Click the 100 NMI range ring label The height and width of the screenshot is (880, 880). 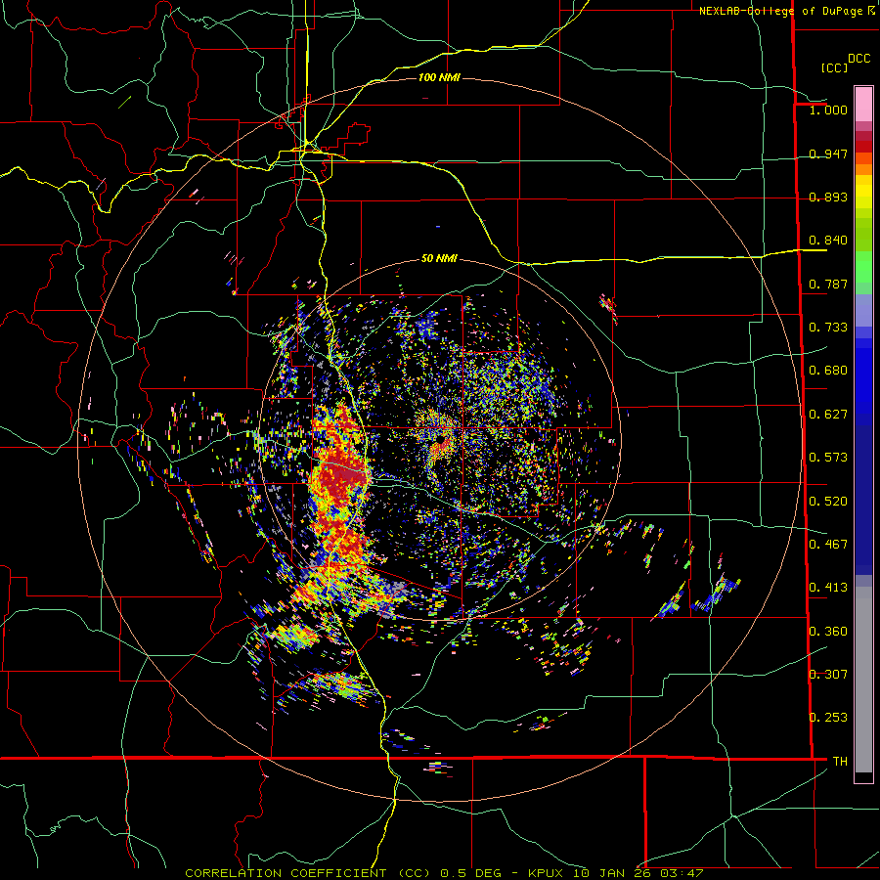pyautogui.click(x=439, y=77)
